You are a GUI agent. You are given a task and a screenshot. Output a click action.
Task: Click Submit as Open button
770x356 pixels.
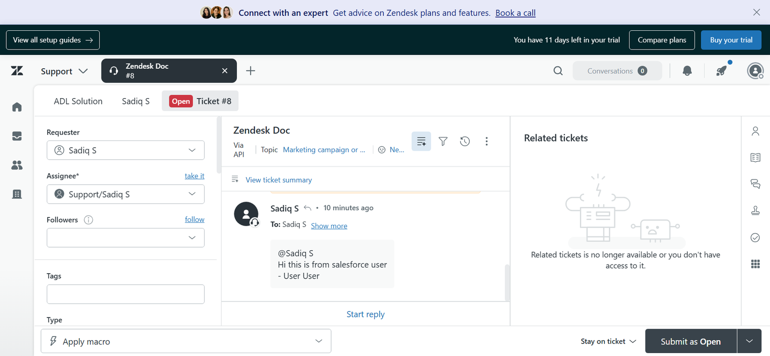tap(691, 341)
